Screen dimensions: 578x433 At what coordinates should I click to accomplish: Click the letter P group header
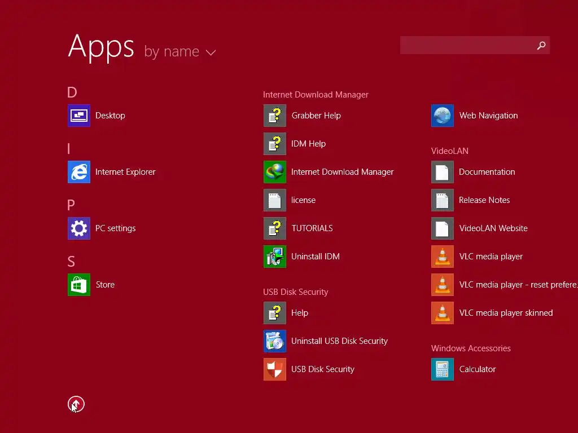pos(71,205)
